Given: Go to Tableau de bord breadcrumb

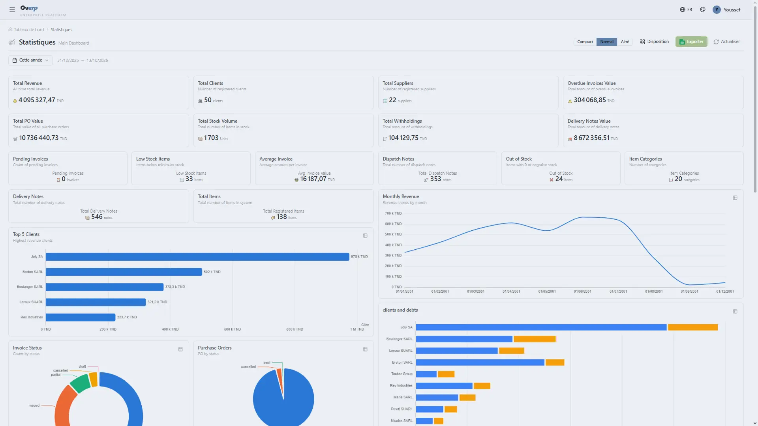Looking at the screenshot, I should (x=29, y=30).
